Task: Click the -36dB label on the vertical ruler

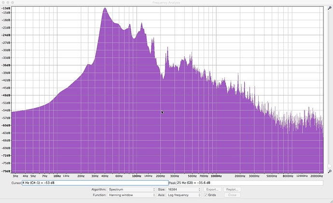Action: click(6, 65)
